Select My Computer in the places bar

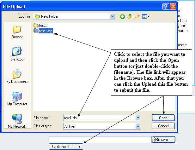17,99
